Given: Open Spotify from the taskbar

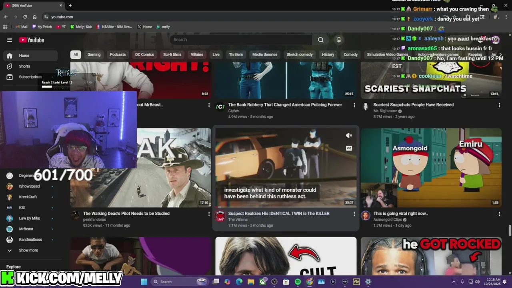Looking at the screenshot, I should 298,282.
